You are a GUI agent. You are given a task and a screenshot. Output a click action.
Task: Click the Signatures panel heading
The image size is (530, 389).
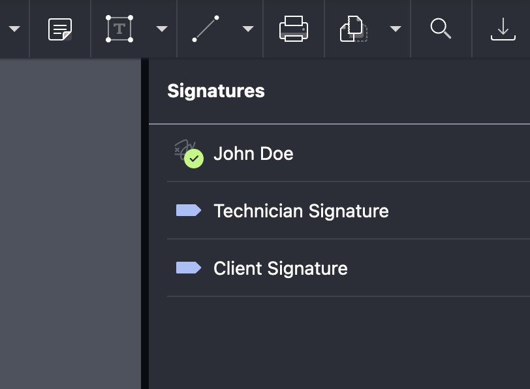(x=215, y=91)
